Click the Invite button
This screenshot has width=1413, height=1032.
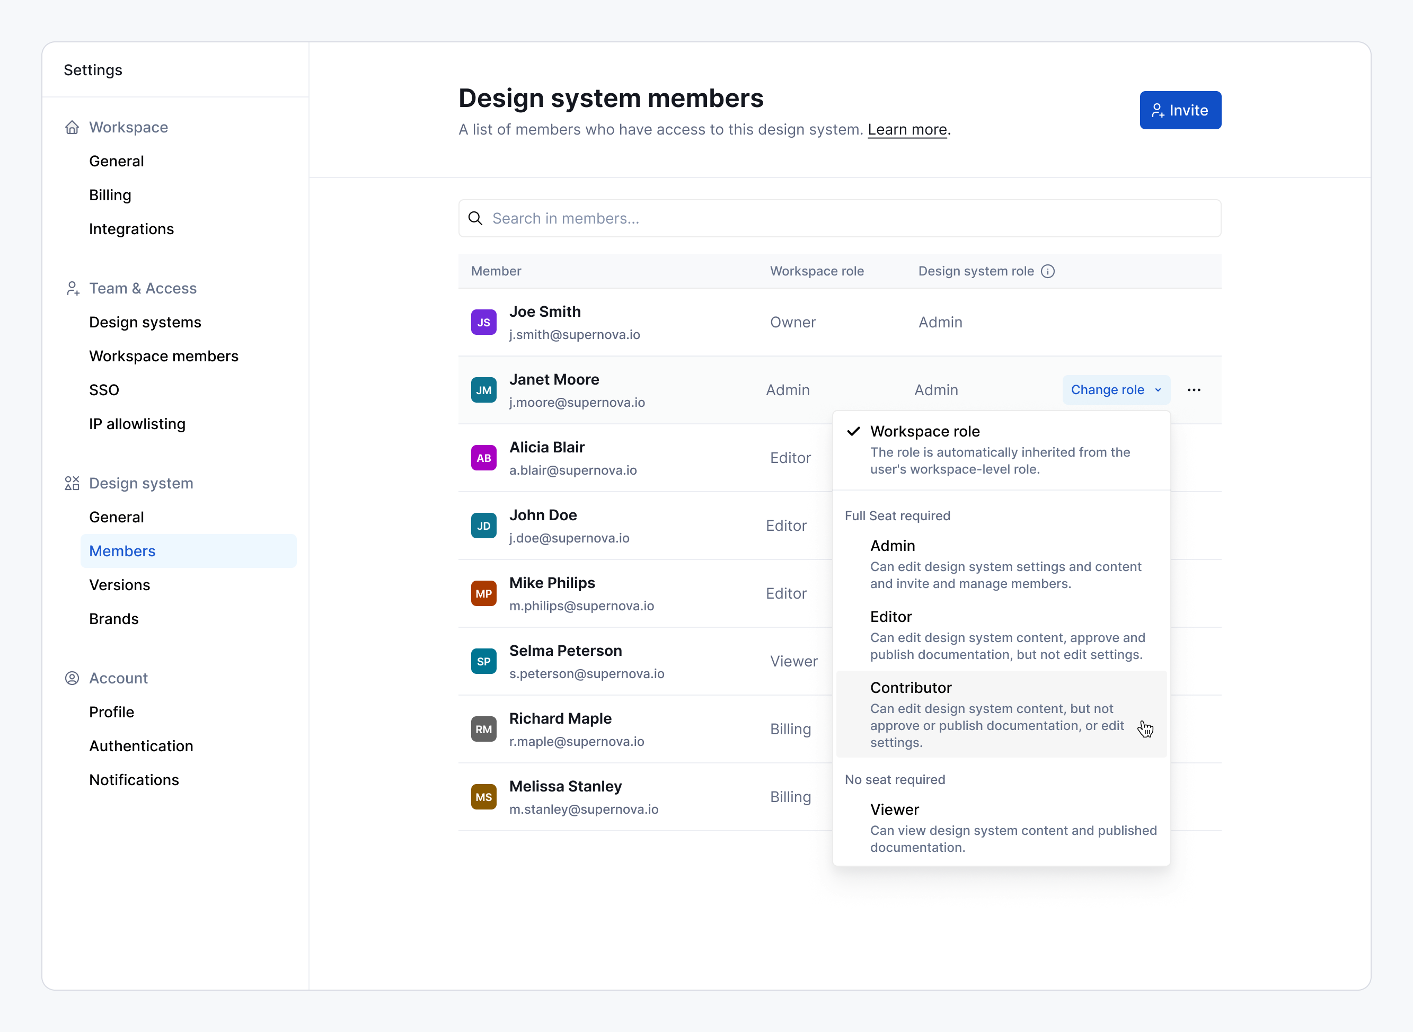coord(1180,111)
